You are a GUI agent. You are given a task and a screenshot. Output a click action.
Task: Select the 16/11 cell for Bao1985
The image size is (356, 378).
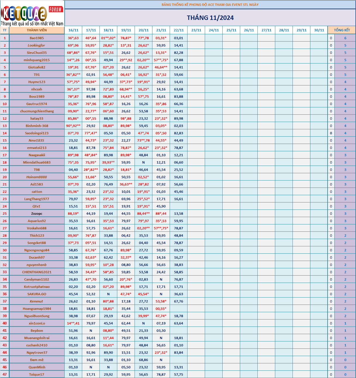pos(73,38)
